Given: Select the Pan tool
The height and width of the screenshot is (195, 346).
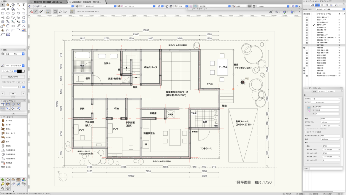Looking at the screenshot, I should (8, 5).
